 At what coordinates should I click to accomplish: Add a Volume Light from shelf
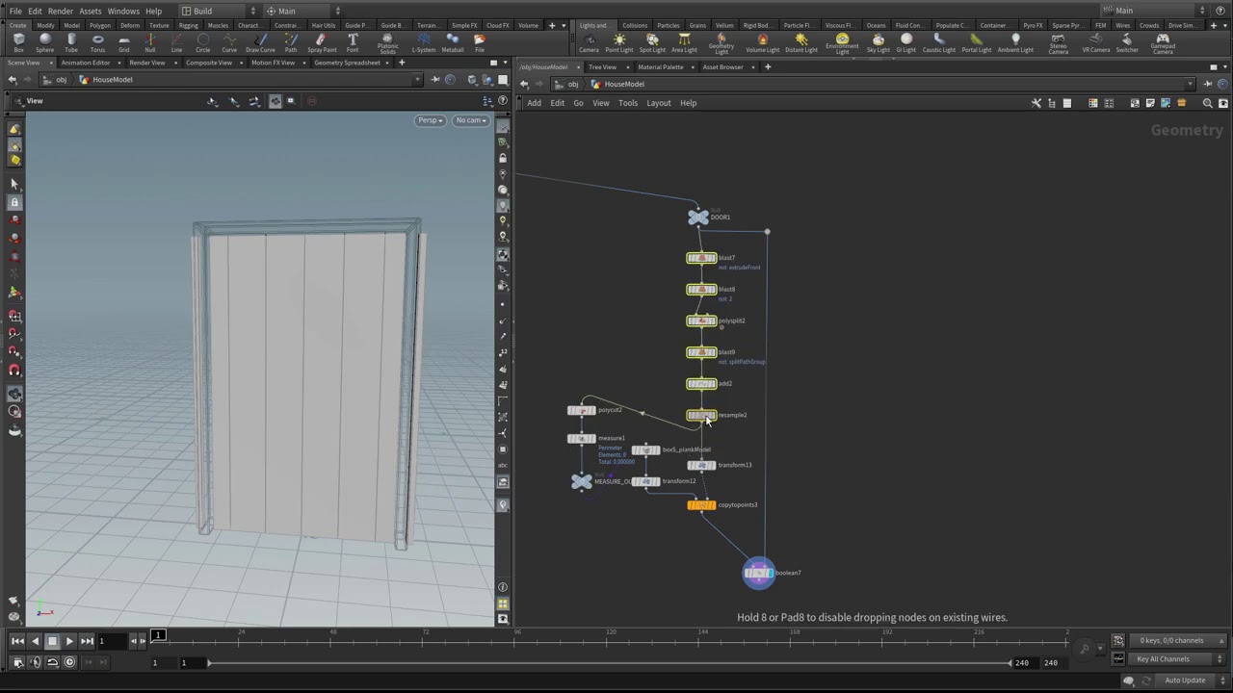762,42
